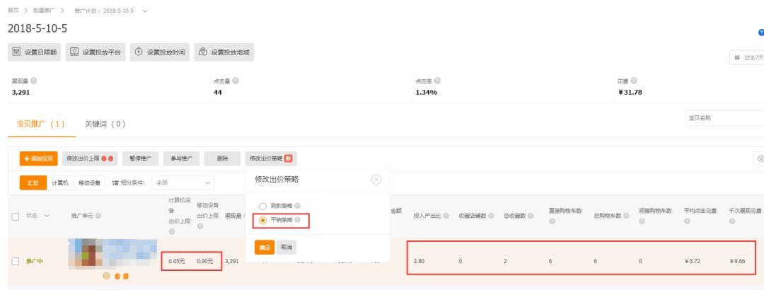Screen dimensions: 764x290
Task: Click the 设置日限额 budget icon
Action: point(16,52)
